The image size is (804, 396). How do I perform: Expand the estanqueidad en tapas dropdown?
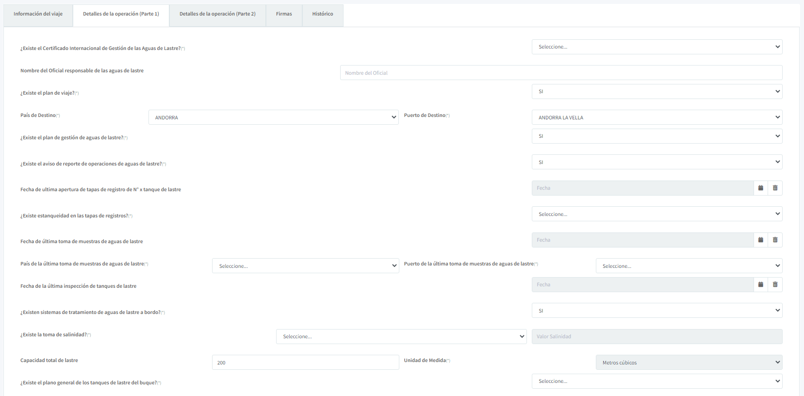tap(656, 214)
